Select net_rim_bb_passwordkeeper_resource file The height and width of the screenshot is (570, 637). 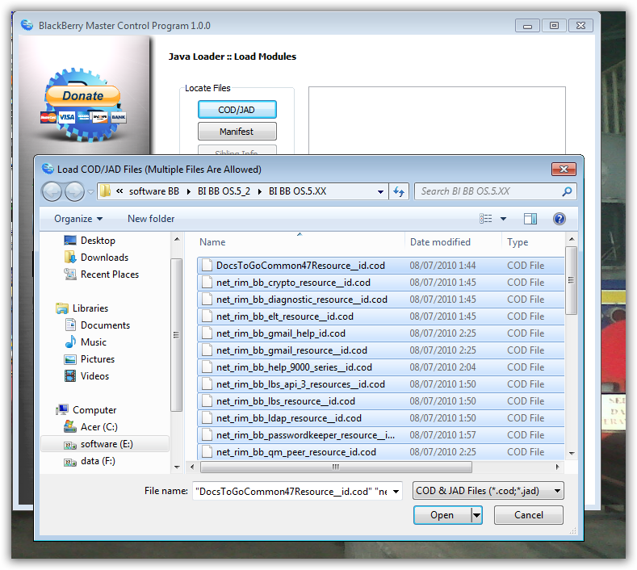pyautogui.click(x=380, y=435)
